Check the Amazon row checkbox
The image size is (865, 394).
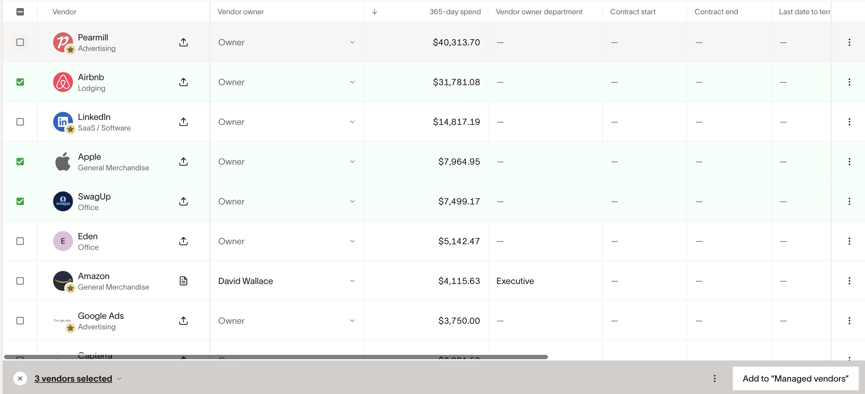[20, 281]
